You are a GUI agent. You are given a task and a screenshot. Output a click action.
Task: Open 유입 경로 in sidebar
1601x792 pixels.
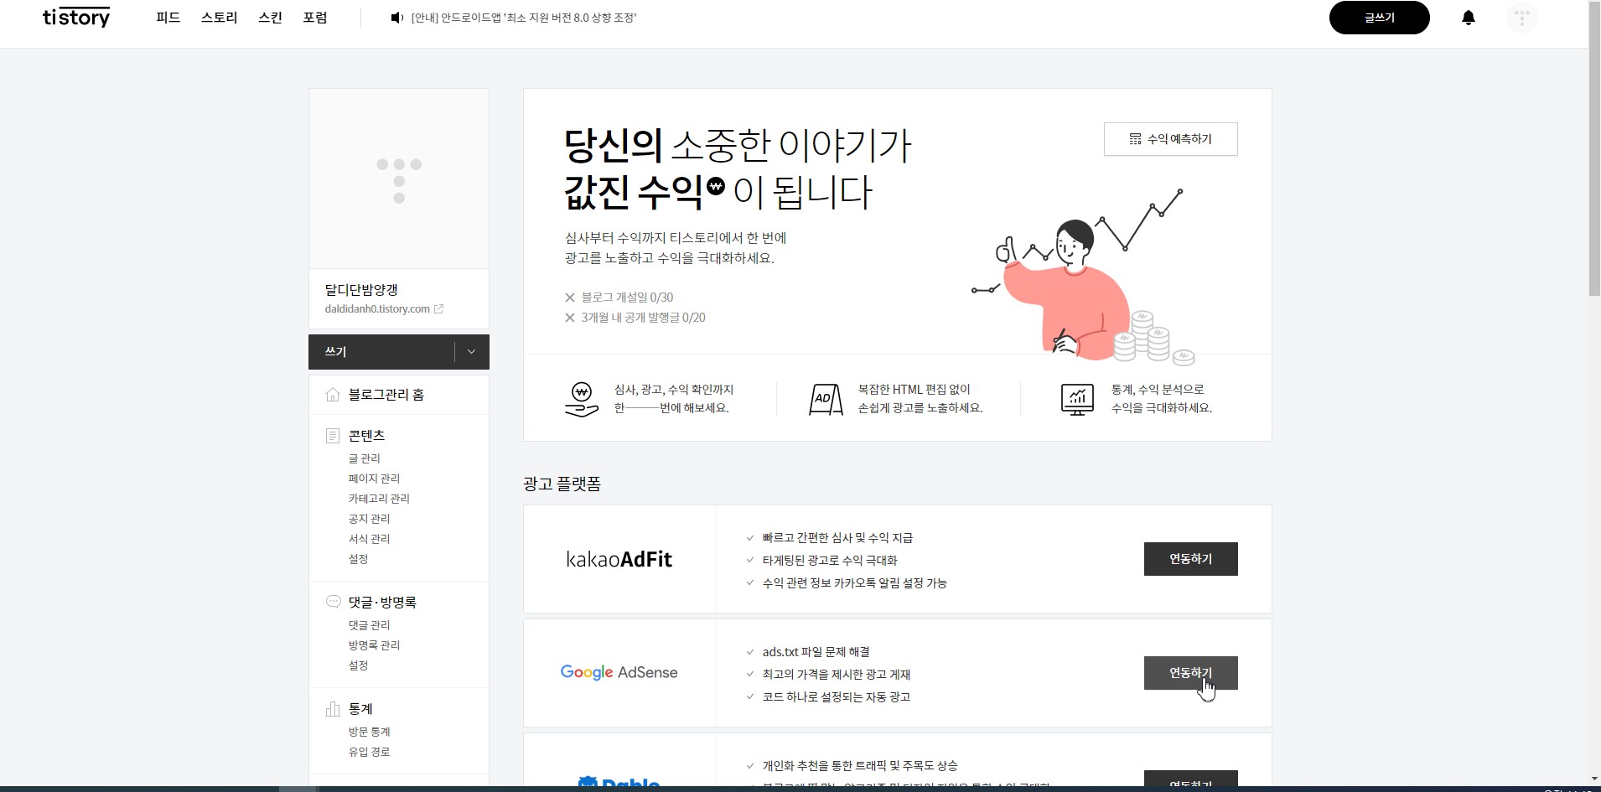click(369, 752)
